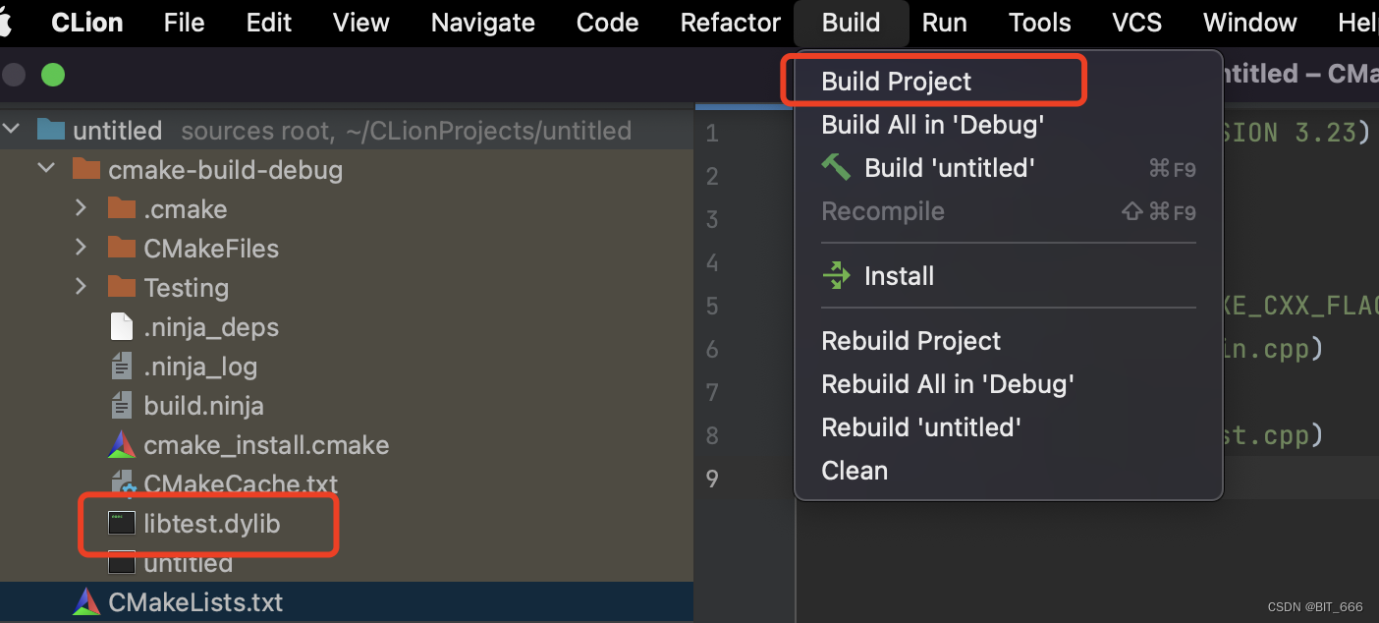The width and height of the screenshot is (1379, 623).
Task: Click the .ninja_deps file icon
Action: click(122, 327)
